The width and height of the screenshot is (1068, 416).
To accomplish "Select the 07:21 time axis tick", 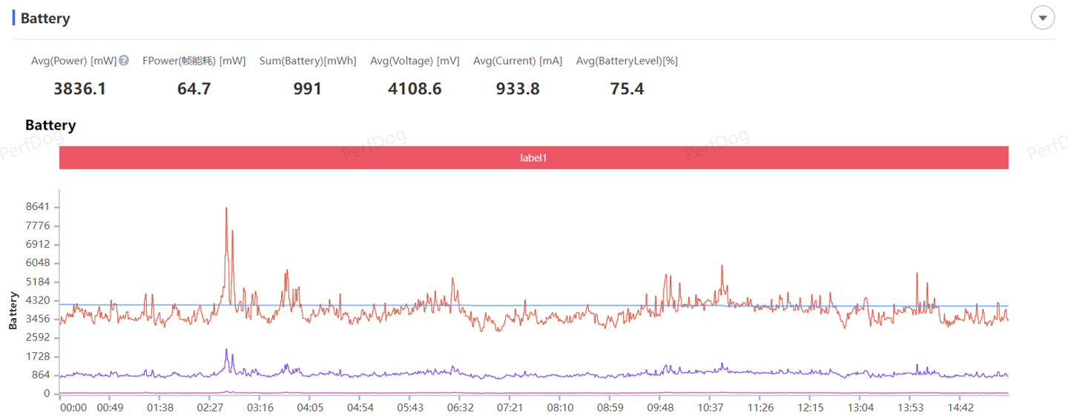I will point(510,407).
